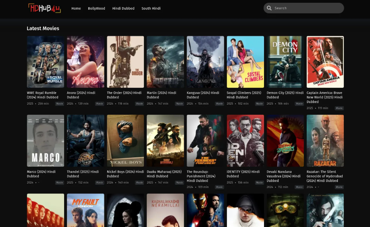The width and height of the screenshot is (370, 227).
Task: Click Thandel (2025) Hindi Dubbed title
Action: (83, 174)
